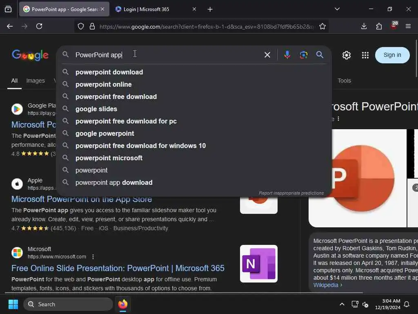
Task: Start voice search with microphone icon
Action: 287,55
